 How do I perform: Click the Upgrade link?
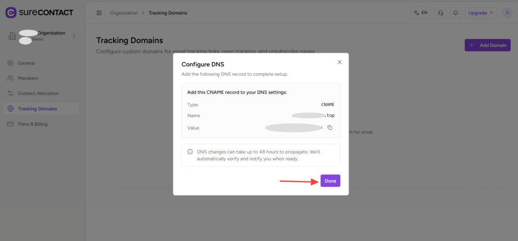(480, 13)
